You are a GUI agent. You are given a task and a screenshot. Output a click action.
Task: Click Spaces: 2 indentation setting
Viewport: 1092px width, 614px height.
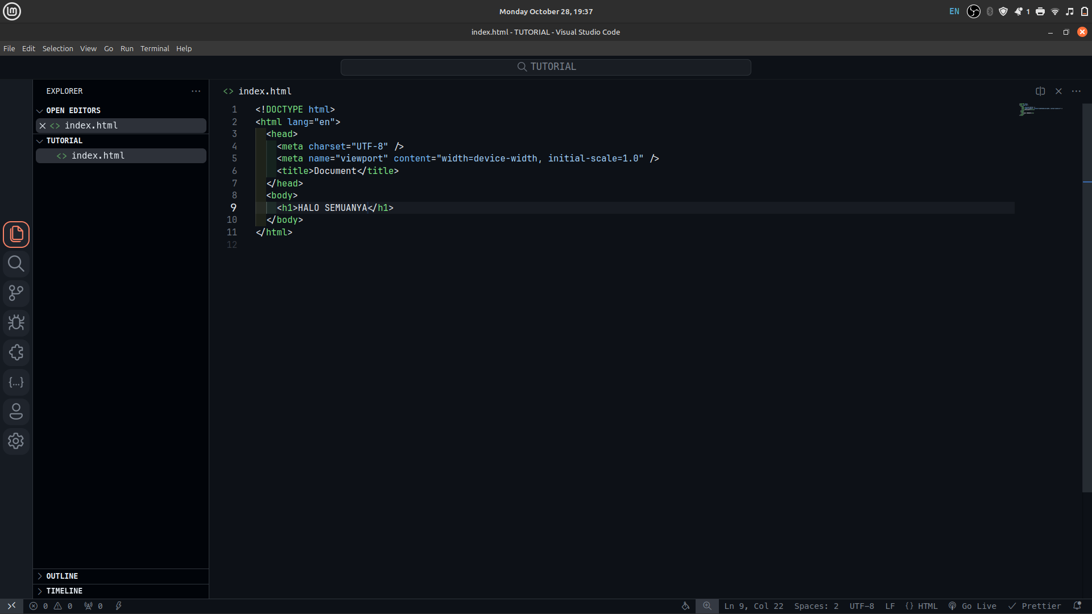[816, 606]
